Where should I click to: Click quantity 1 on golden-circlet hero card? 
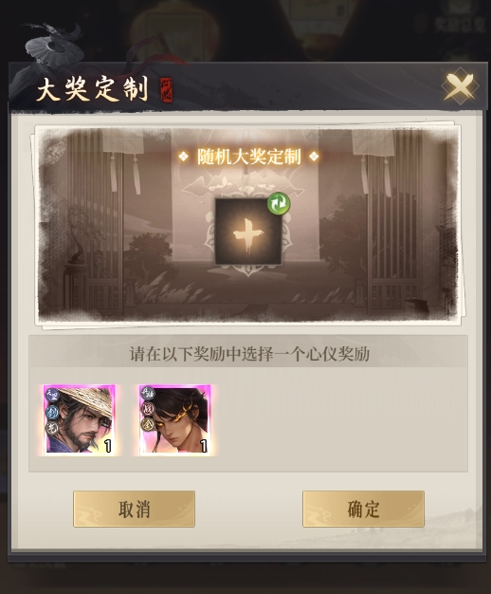[x=204, y=446]
